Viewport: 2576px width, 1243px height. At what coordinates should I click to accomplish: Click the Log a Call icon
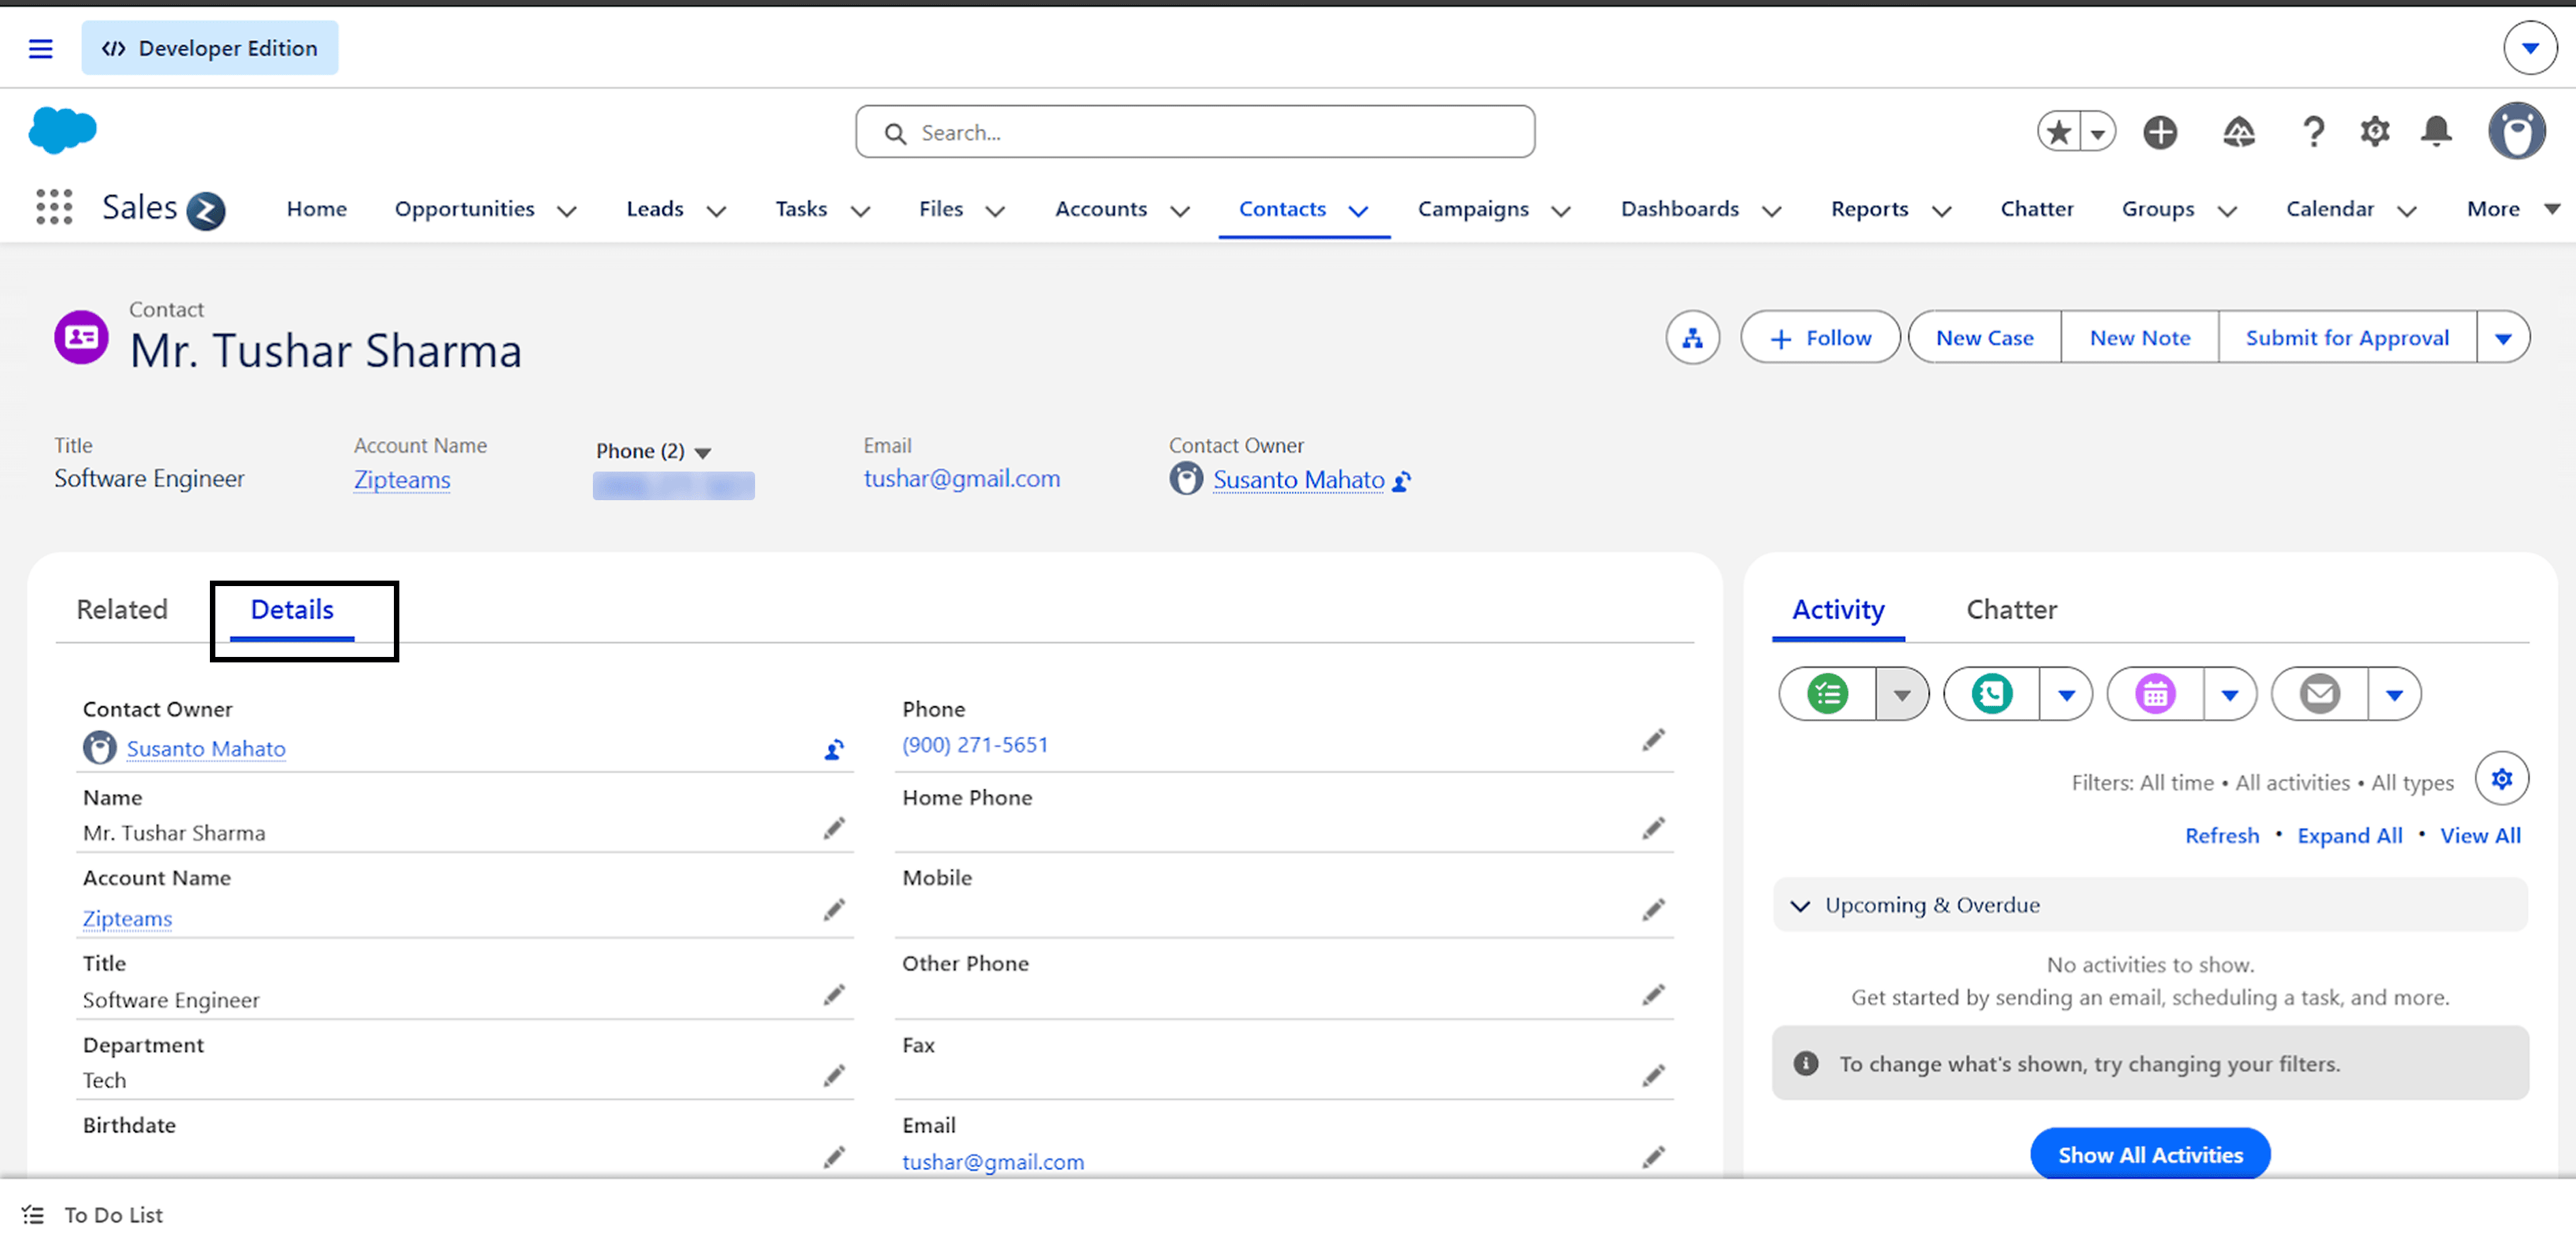[1991, 694]
